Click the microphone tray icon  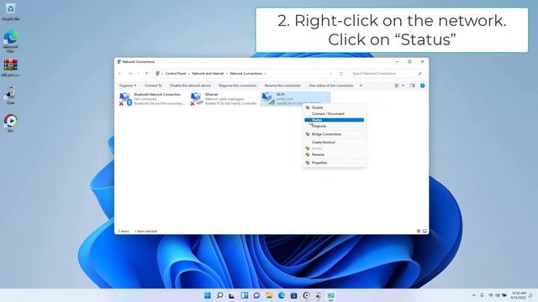tap(482, 295)
